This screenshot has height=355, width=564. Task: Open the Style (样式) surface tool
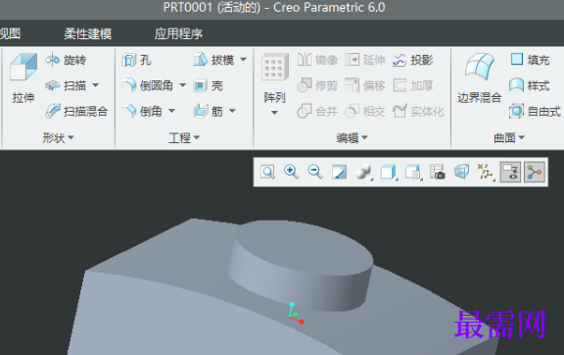pyautogui.click(x=530, y=85)
